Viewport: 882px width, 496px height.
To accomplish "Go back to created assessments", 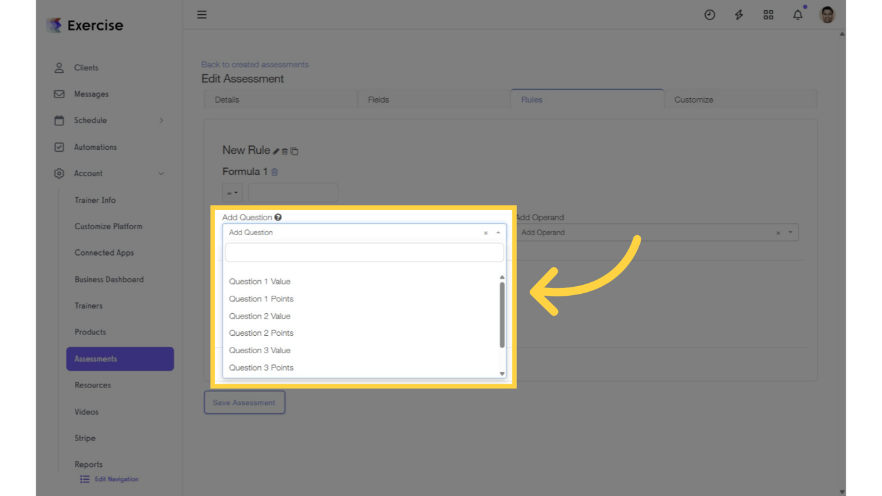I will pos(254,65).
